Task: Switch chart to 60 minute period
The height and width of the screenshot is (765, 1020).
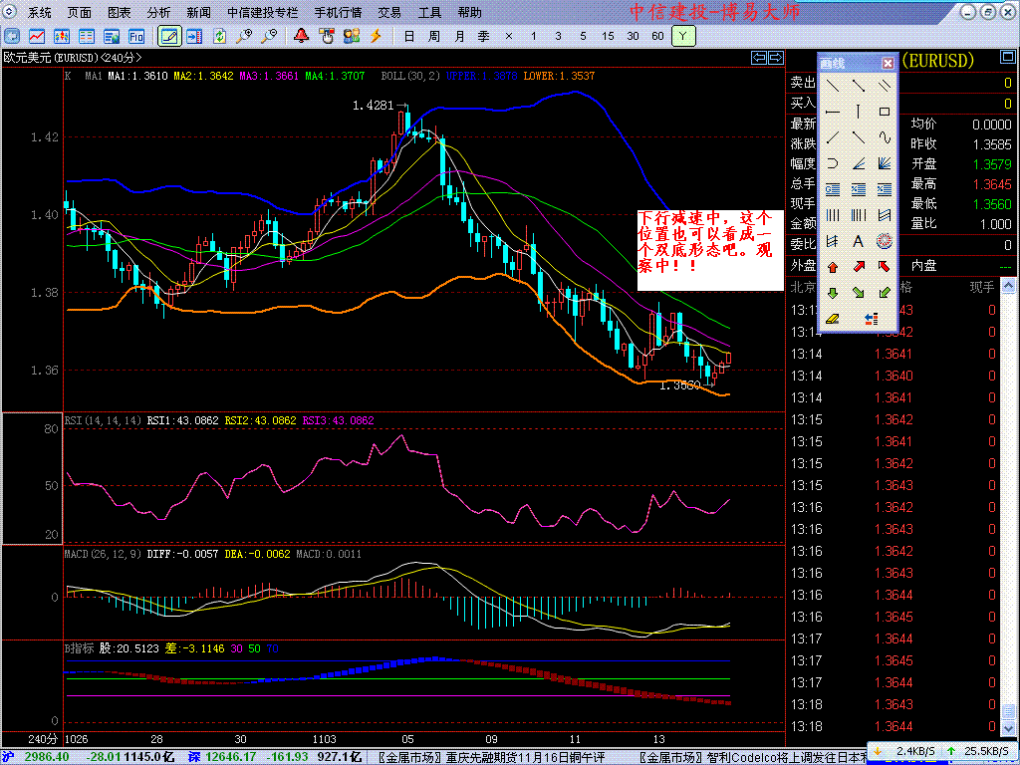Action: click(657, 36)
